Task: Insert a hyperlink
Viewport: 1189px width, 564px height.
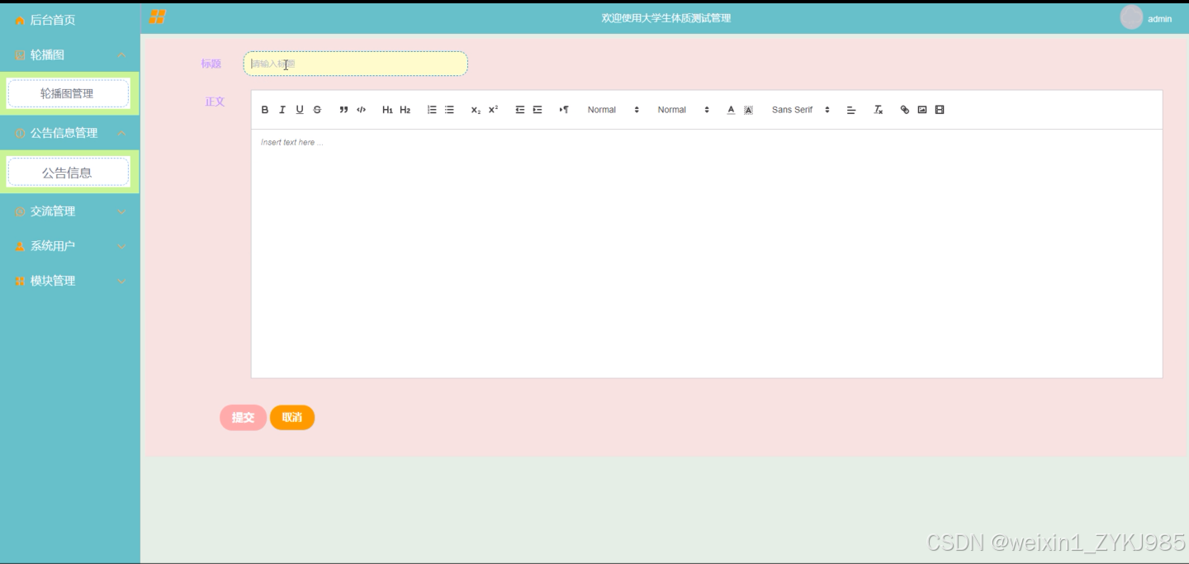Action: point(905,110)
